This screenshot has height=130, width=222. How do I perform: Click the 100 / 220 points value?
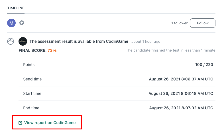[204, 65]
